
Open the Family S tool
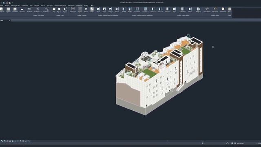click(92, 10)
